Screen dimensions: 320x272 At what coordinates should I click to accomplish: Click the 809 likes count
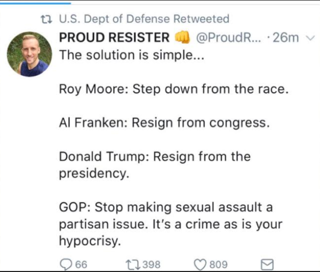219,264
